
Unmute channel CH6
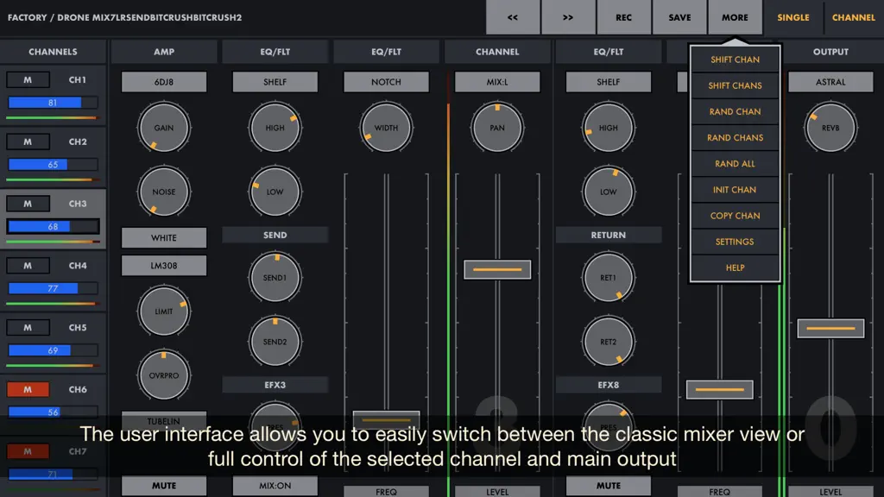28,389
